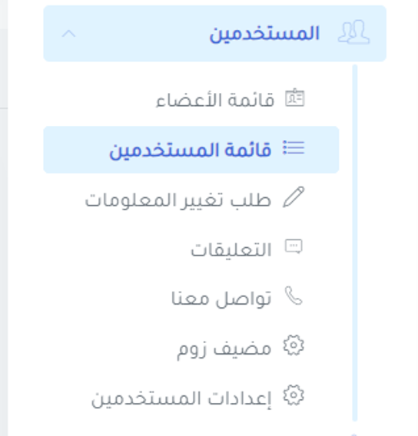The width and height of the screenshot is (418, 436).
Task: Open the التعليقات page
Action: (231, 249)
